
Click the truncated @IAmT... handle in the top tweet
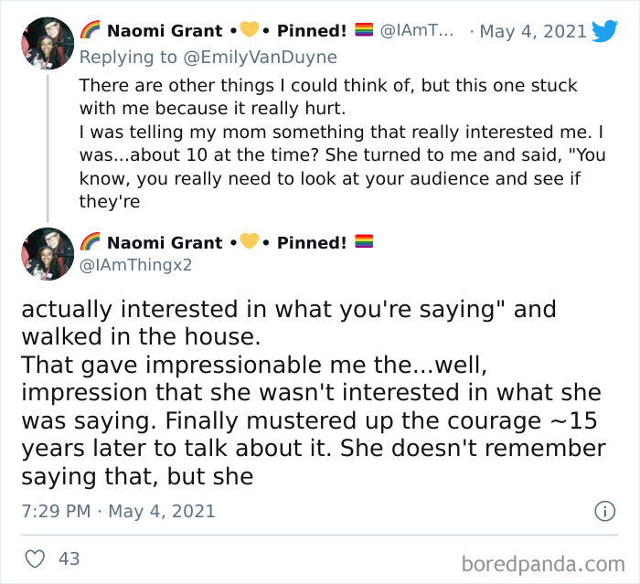point(415,31)
